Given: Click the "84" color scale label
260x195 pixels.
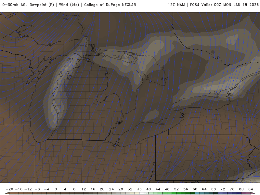Looking at the screenshot, I should (x=251, y=189).
